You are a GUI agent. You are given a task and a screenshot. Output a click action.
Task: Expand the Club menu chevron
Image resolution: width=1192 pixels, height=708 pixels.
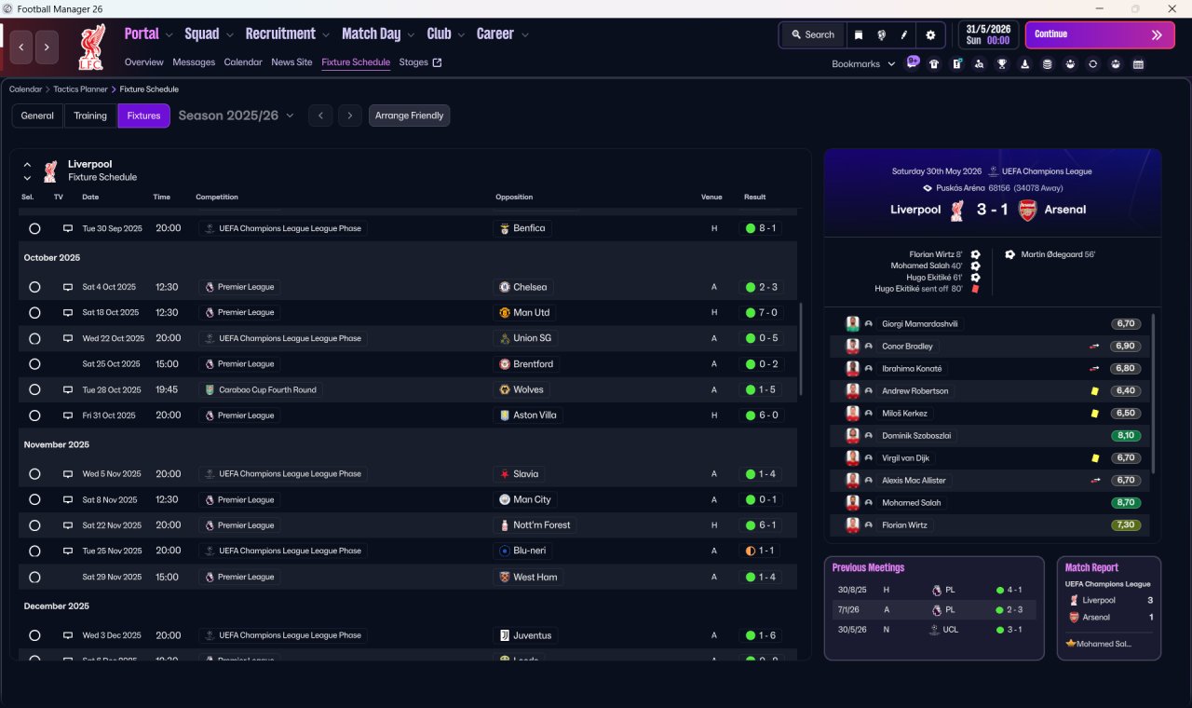[x=461, y=35]
